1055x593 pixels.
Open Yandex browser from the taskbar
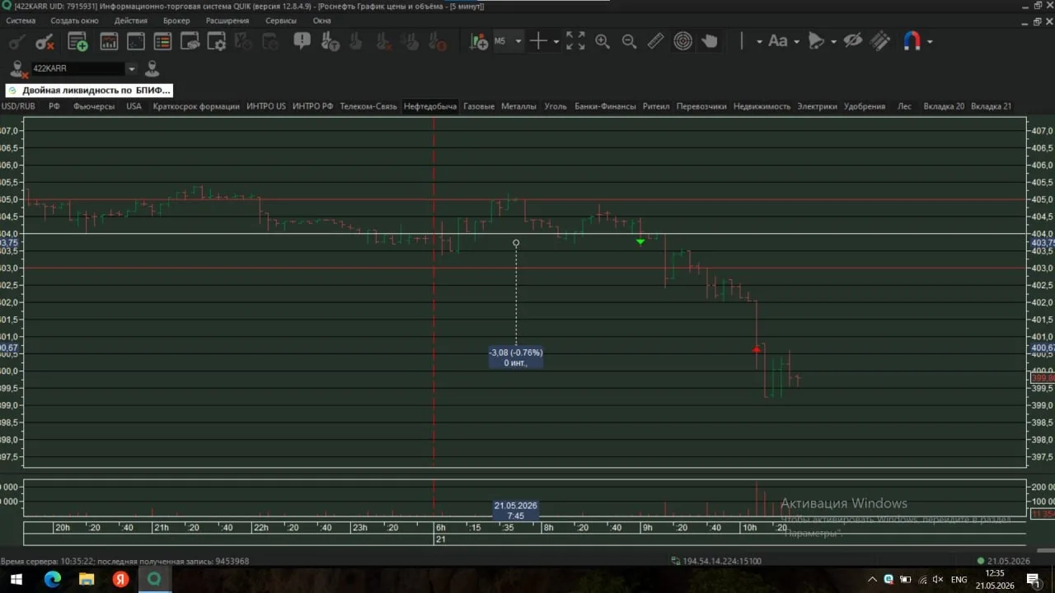(x=120, y=580)
